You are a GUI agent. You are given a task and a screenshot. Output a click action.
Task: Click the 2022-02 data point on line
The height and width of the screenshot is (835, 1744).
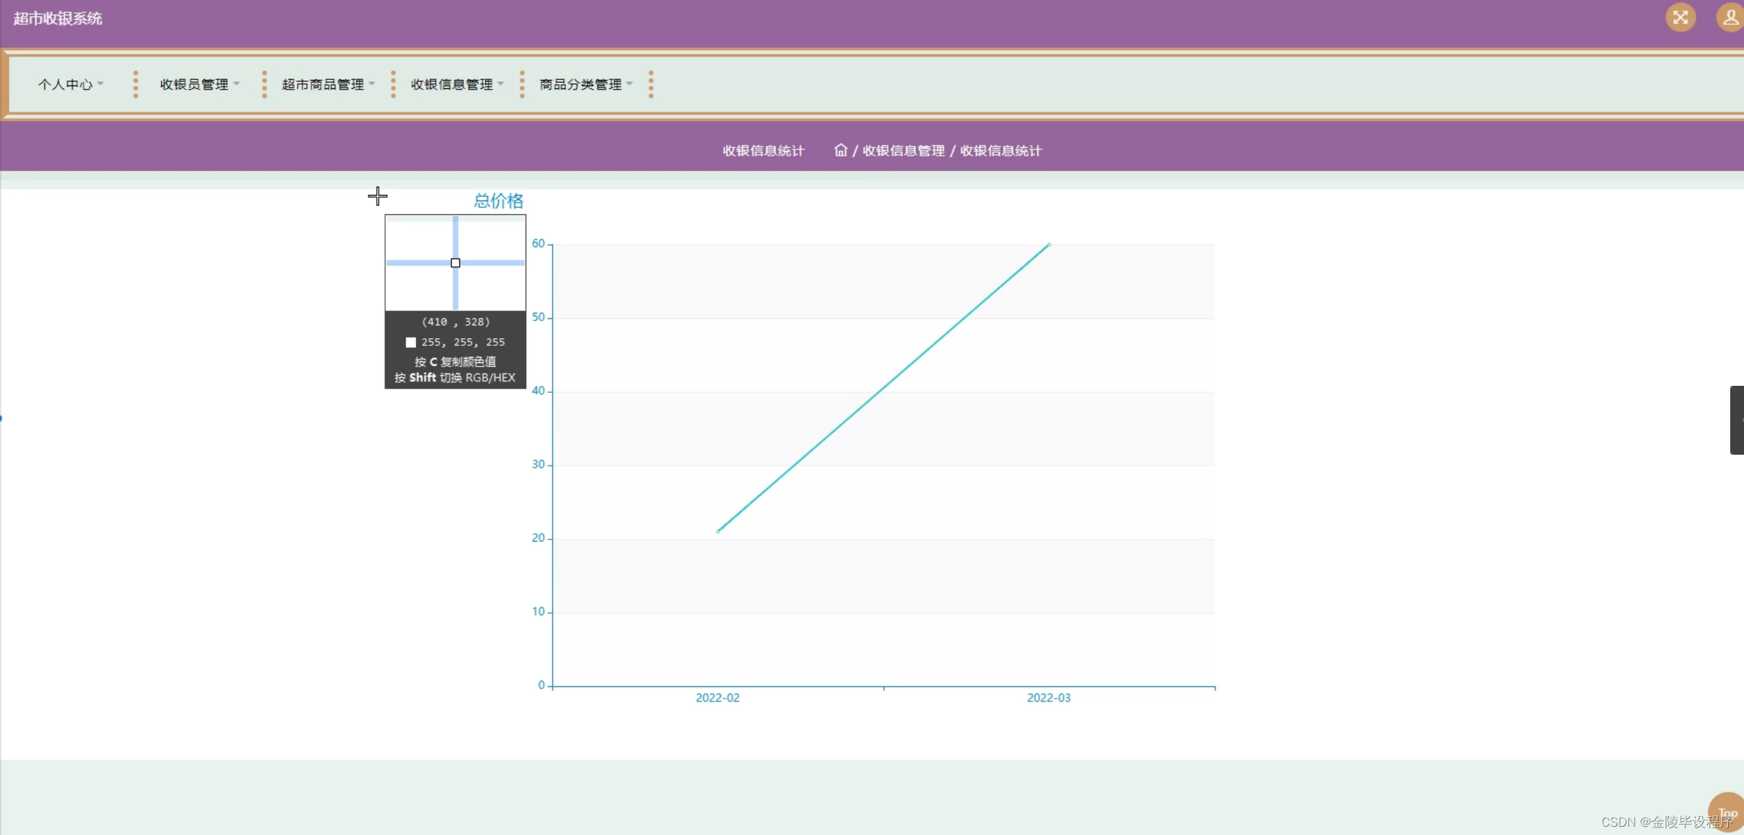point(718,531)
